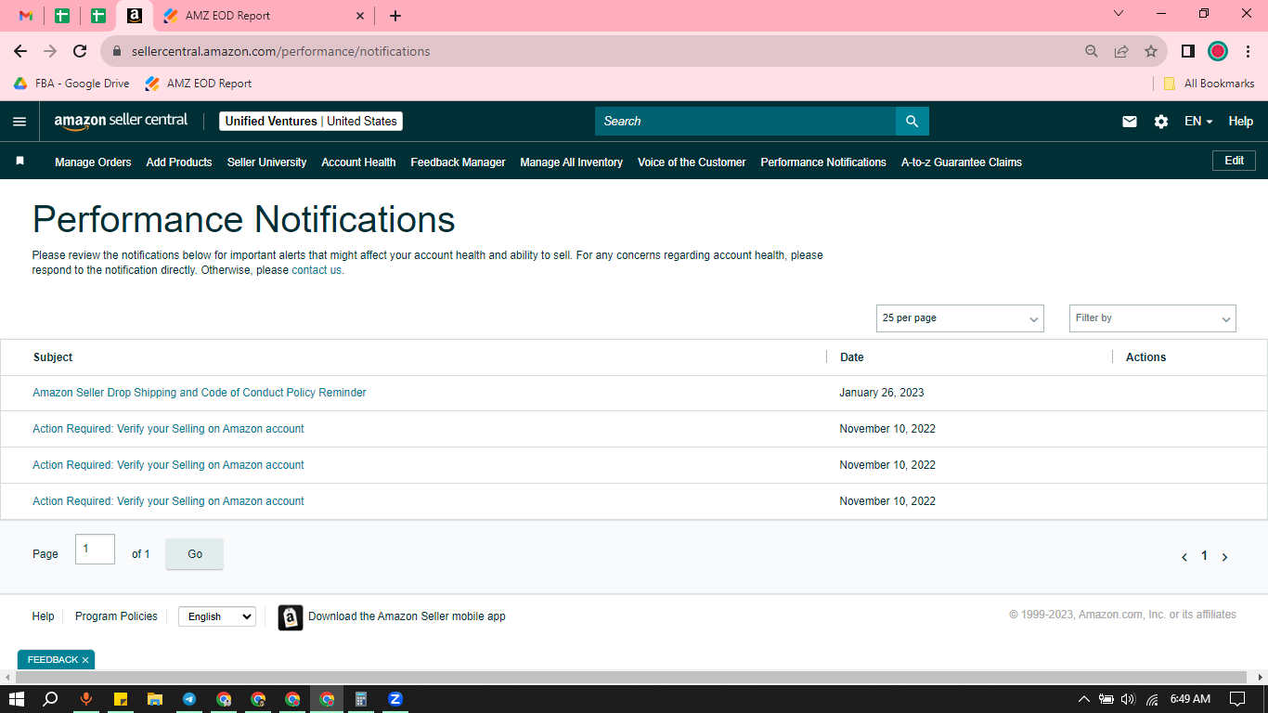Click the Edit navigation button
The width and height of the screenshot is (1268, 713).
tap(1234, 161)
